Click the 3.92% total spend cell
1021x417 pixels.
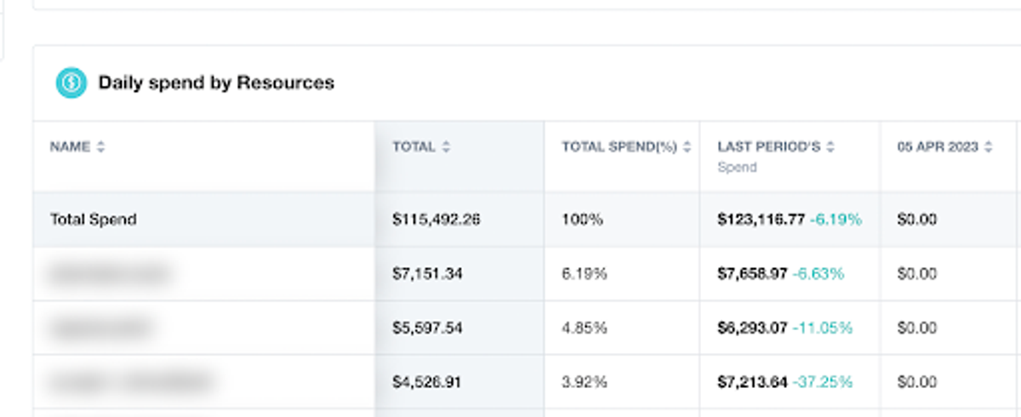pyautogui.click(x=585, y=382)
